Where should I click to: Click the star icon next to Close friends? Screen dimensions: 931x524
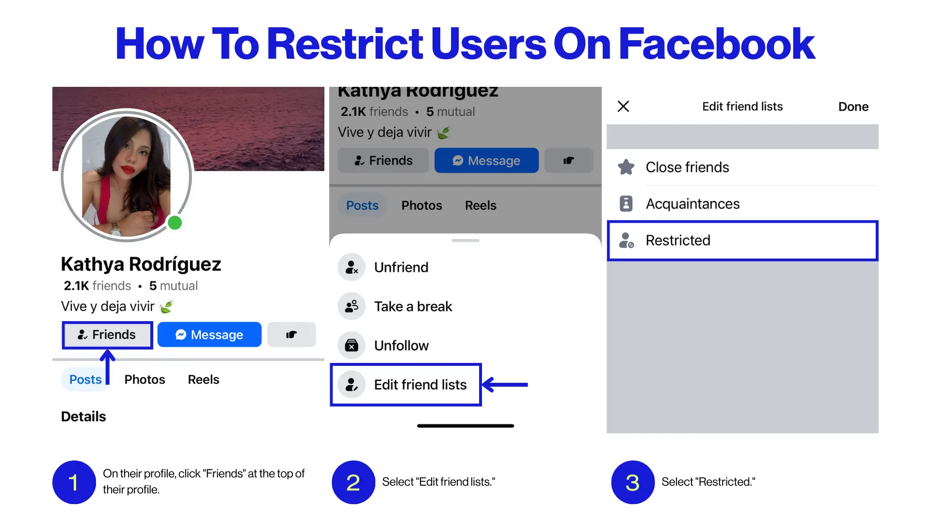[626, 167]
